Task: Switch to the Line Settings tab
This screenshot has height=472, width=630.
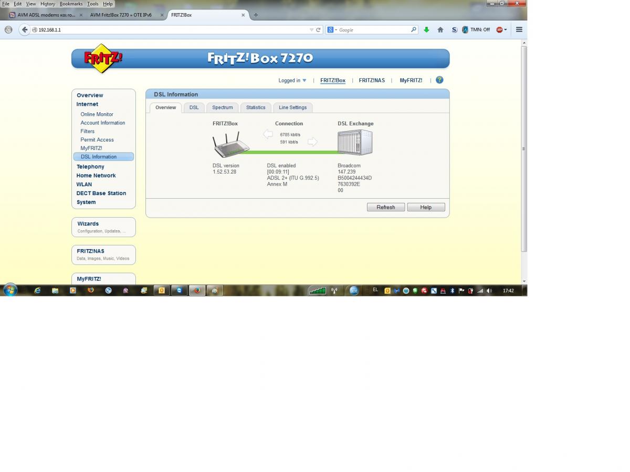Action: [x=293, y=108]
